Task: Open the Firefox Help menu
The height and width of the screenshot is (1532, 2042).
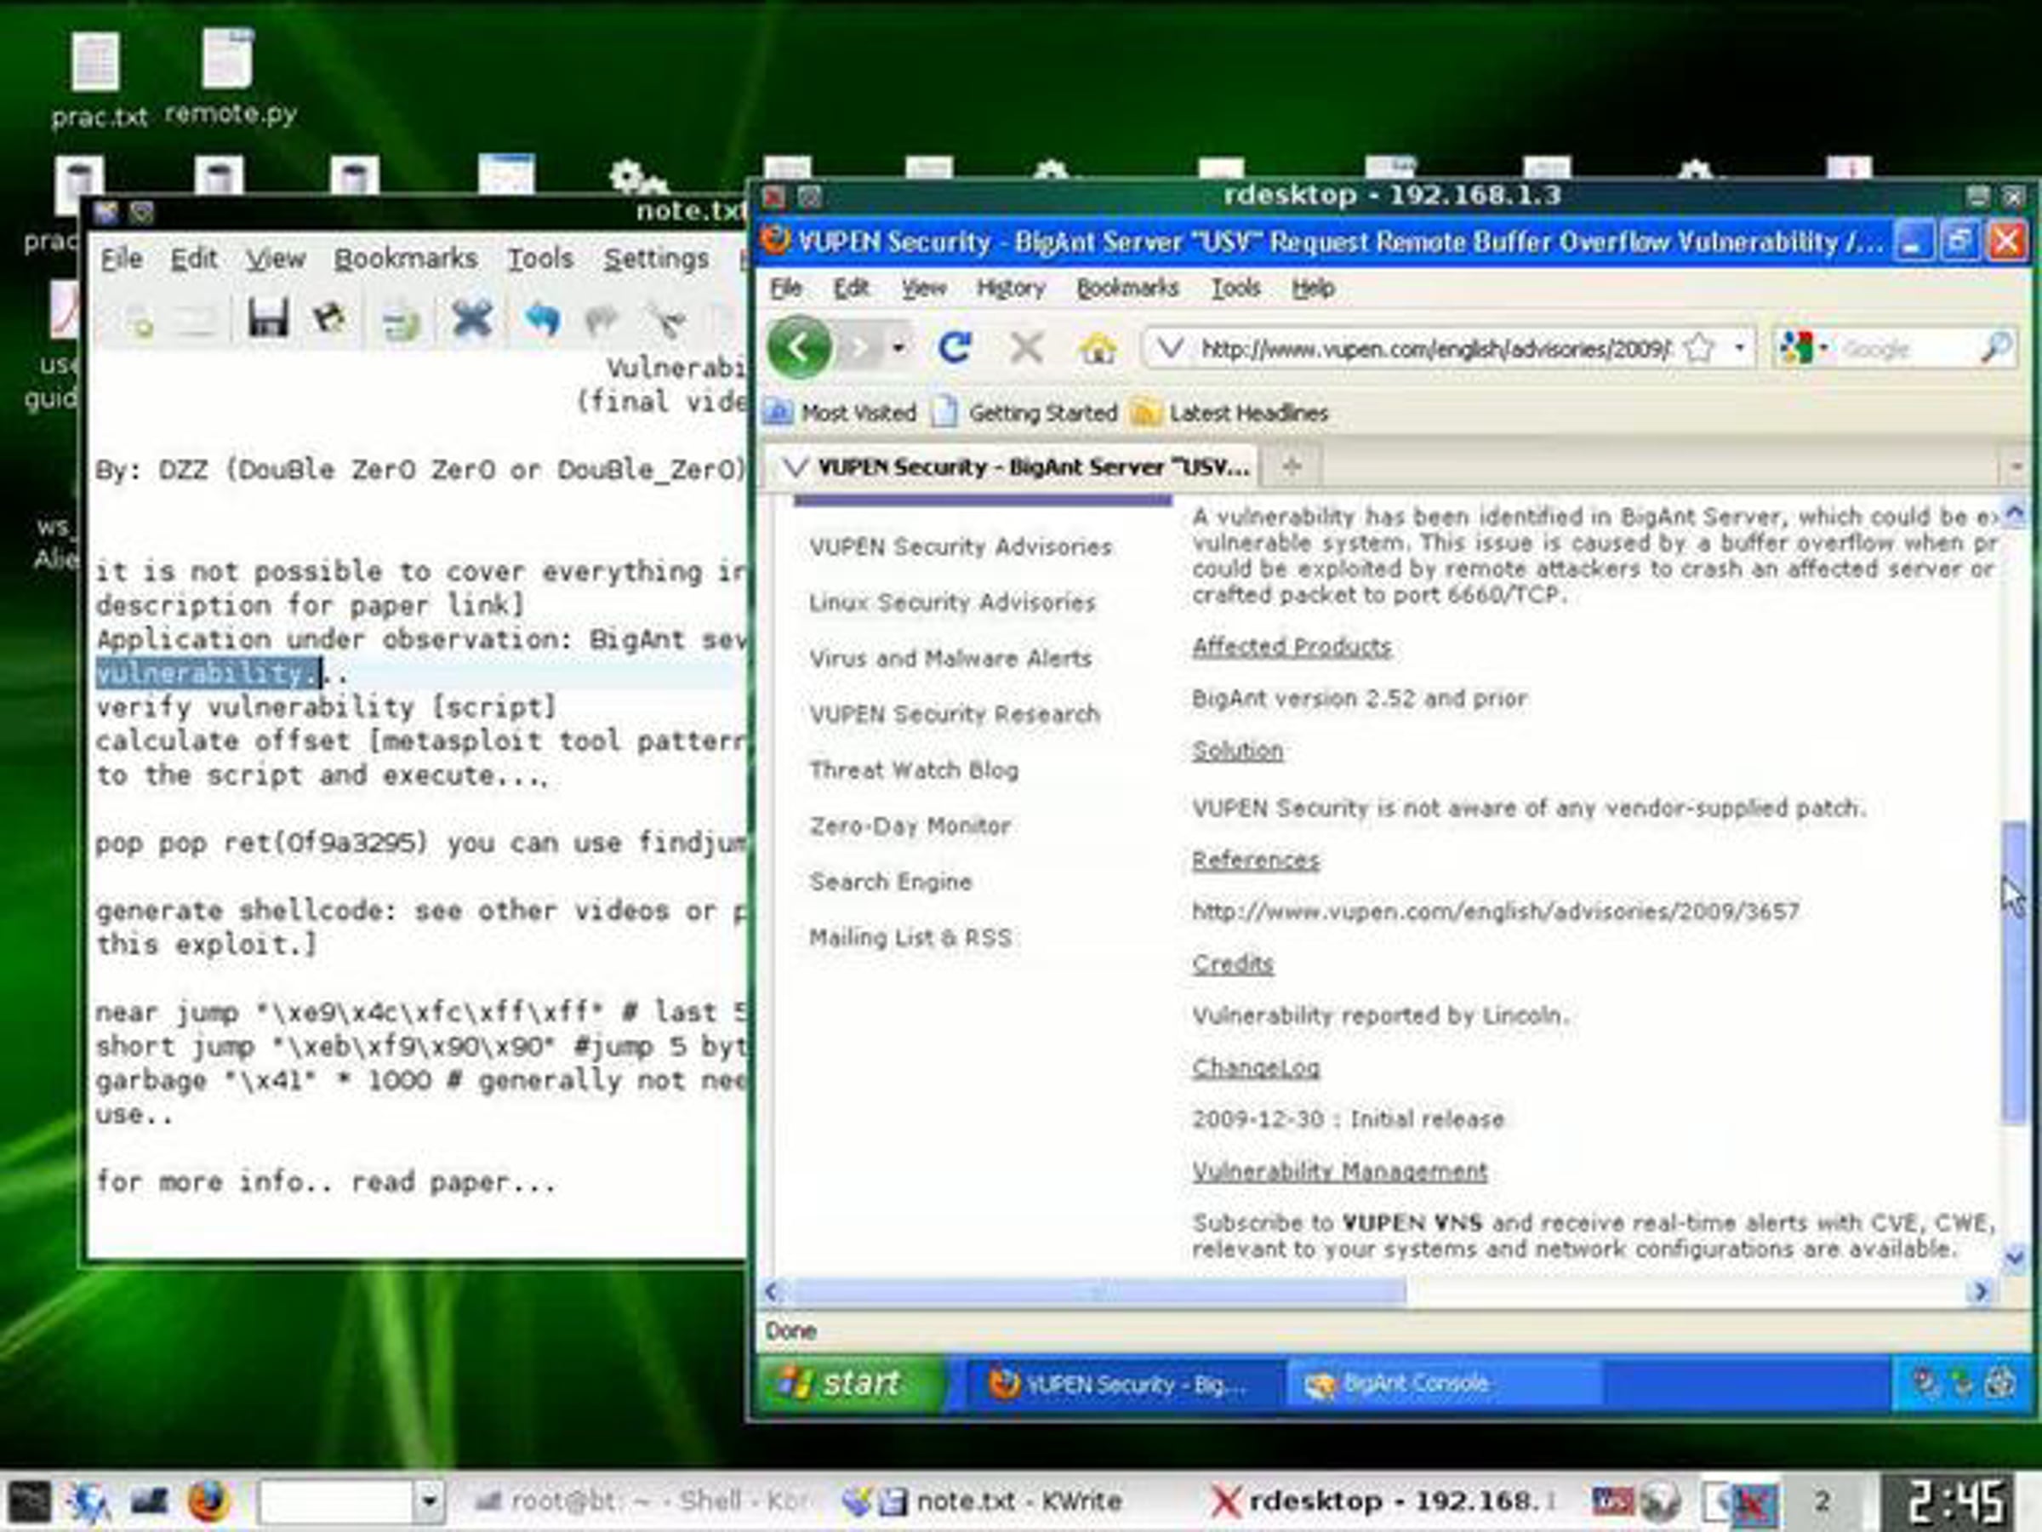Action: (x=1313, y=289)
